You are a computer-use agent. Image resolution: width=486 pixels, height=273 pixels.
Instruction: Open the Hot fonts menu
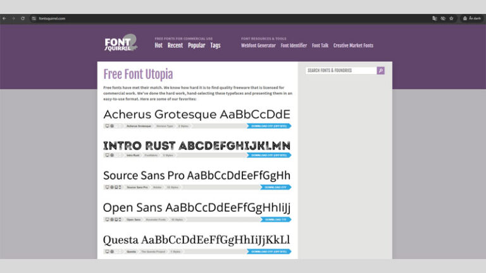(158, 45)
